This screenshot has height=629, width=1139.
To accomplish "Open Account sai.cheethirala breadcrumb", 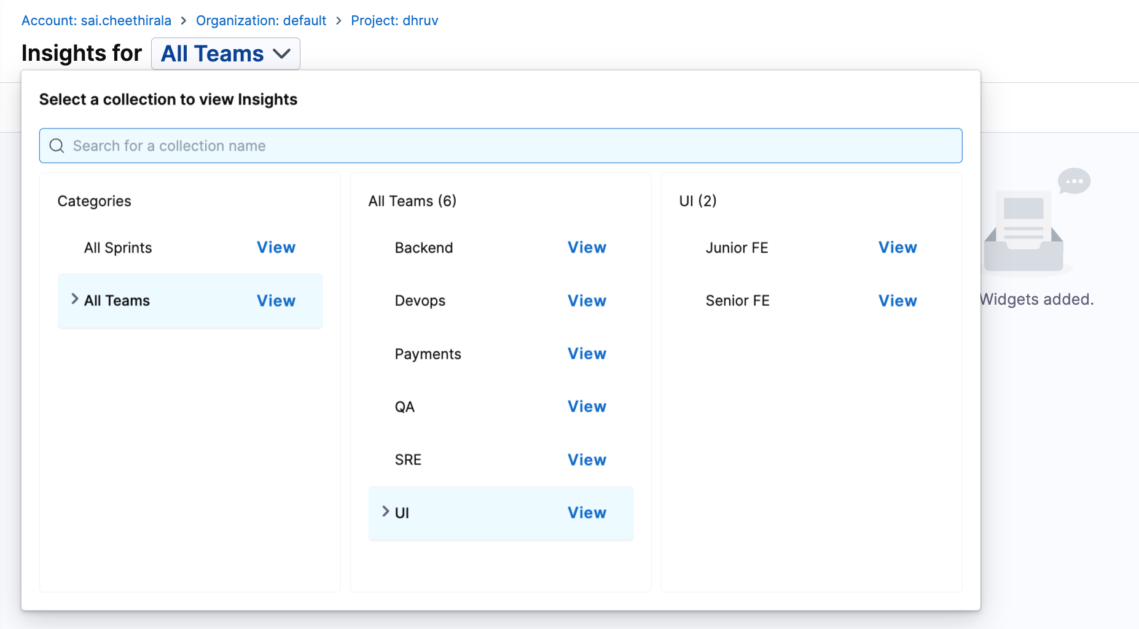I will pos(96,21).
